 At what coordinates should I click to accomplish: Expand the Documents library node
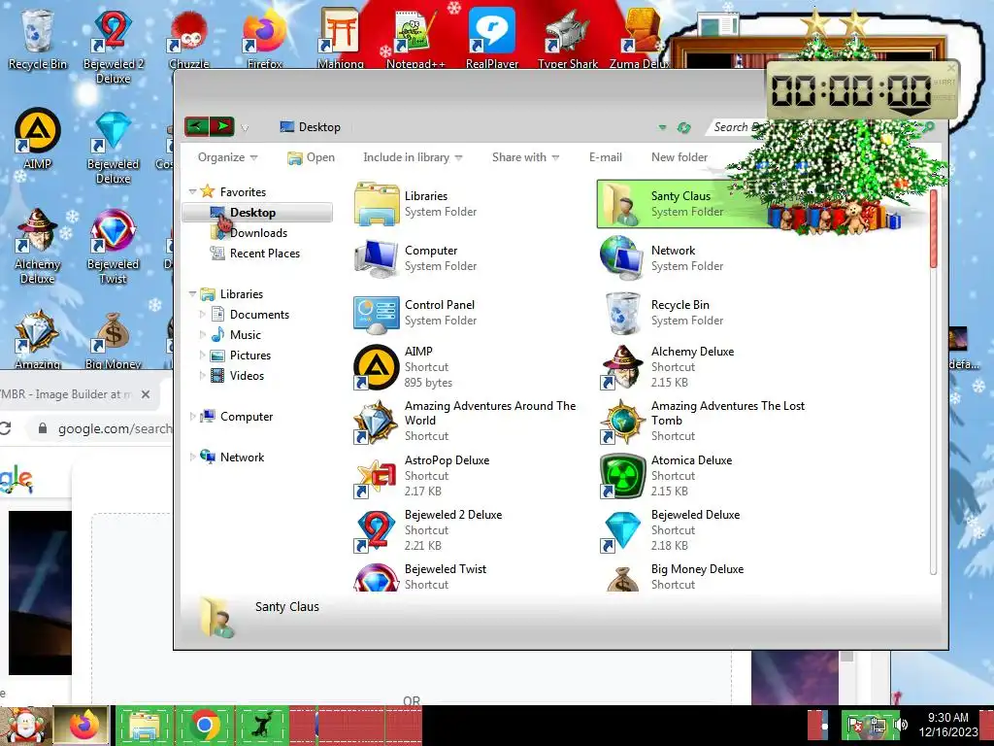click(x=203, y=314)
